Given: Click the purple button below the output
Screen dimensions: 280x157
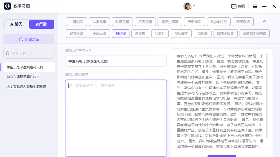Looking at the screenshot, I should (x=222, y=156).
